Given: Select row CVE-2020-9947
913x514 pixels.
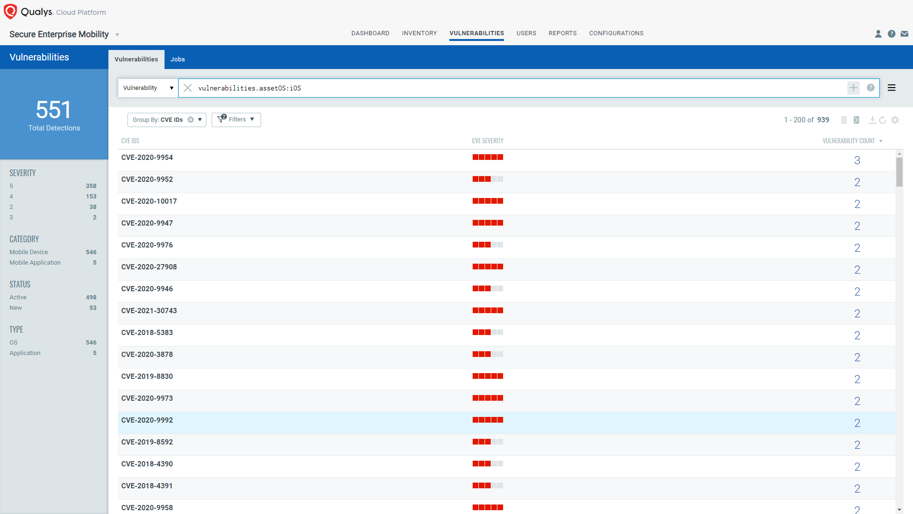Looking at the screenshot, I should coord(506,226).
